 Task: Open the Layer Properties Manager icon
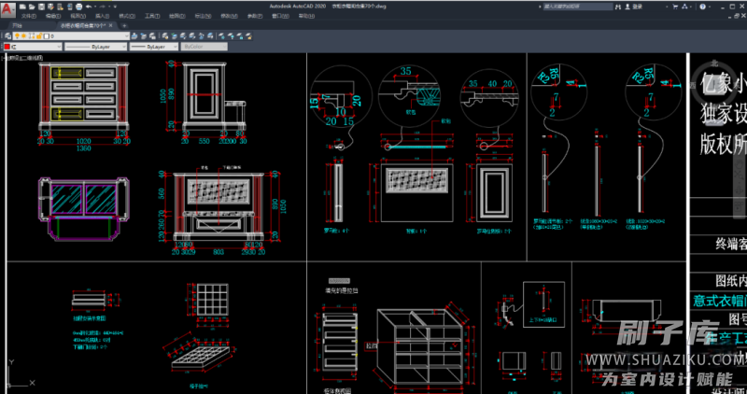pos(7,35)
